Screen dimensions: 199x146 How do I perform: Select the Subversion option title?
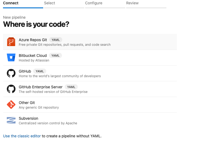tap(29, 118)
